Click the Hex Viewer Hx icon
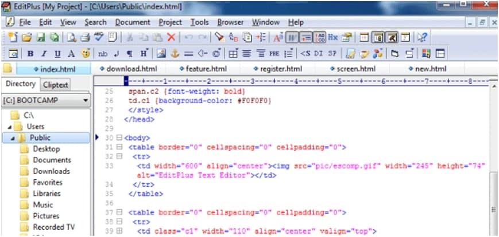The image size is (499, 237). [x=333, y=38]
